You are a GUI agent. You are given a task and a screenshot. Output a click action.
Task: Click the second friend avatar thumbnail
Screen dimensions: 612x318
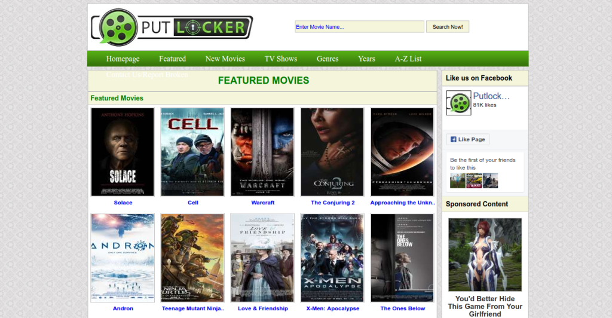pos(474,181)
